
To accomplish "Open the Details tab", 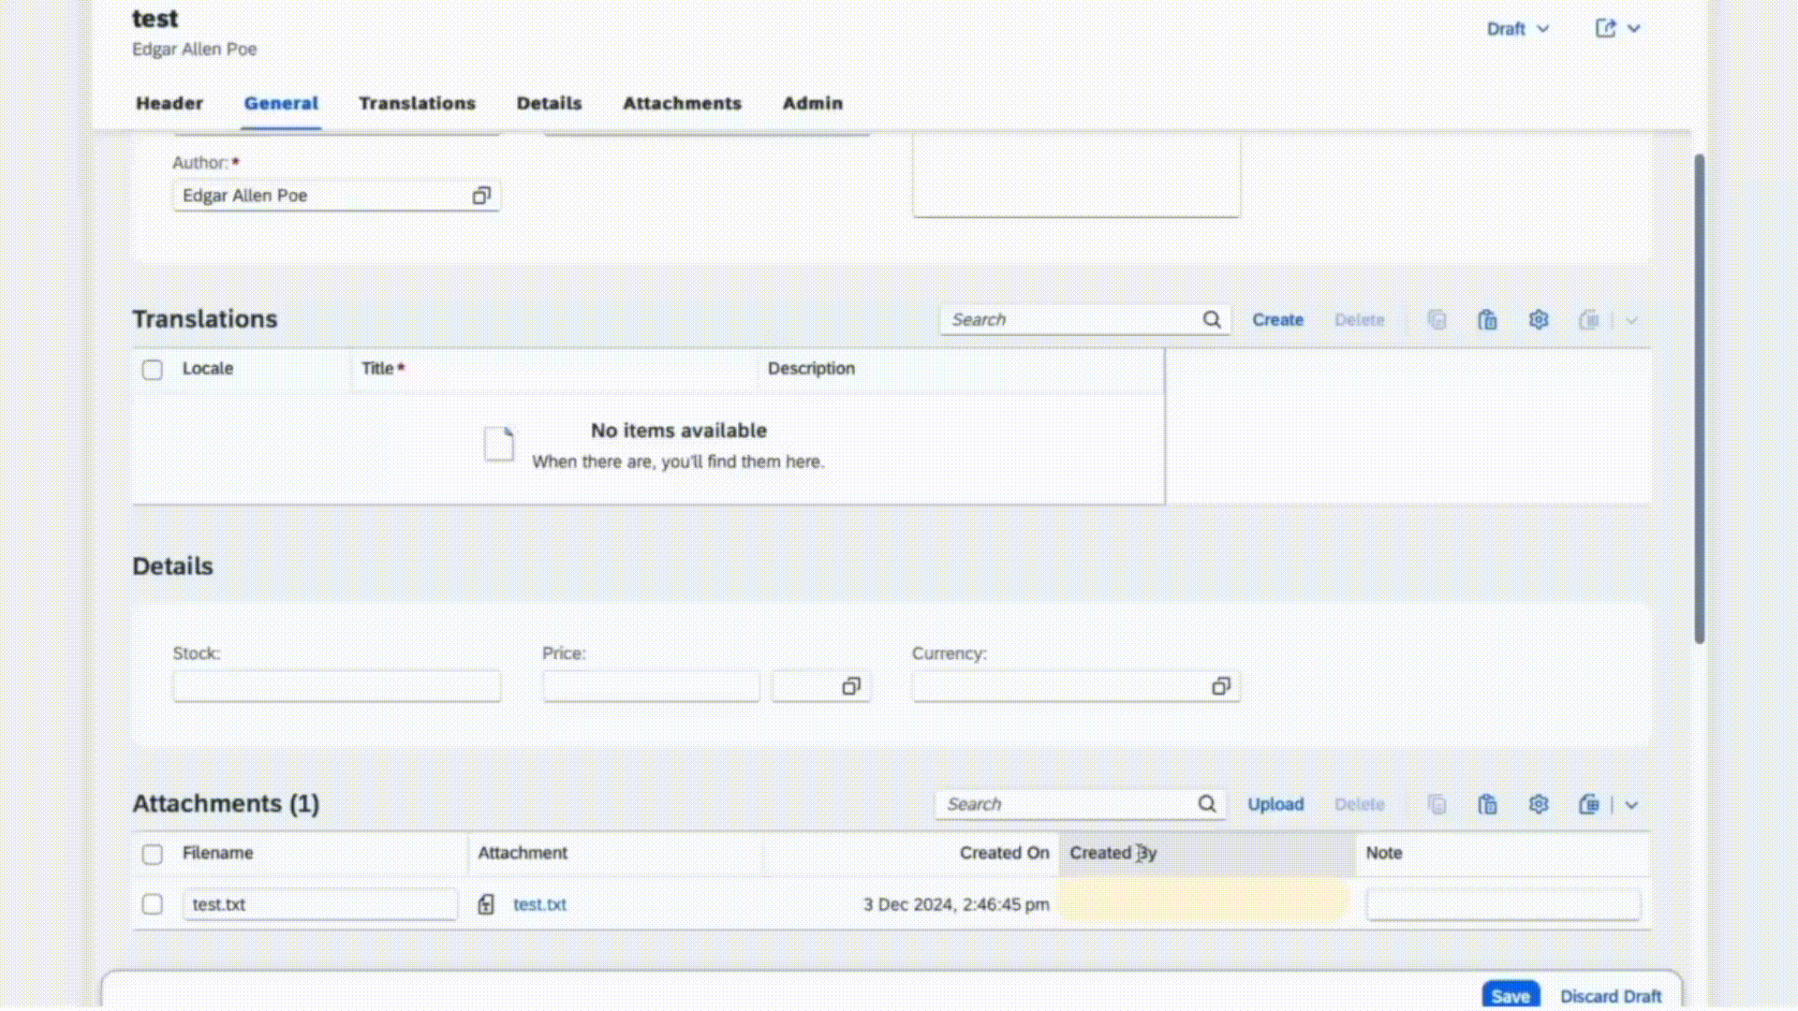I will pos(549,103).
